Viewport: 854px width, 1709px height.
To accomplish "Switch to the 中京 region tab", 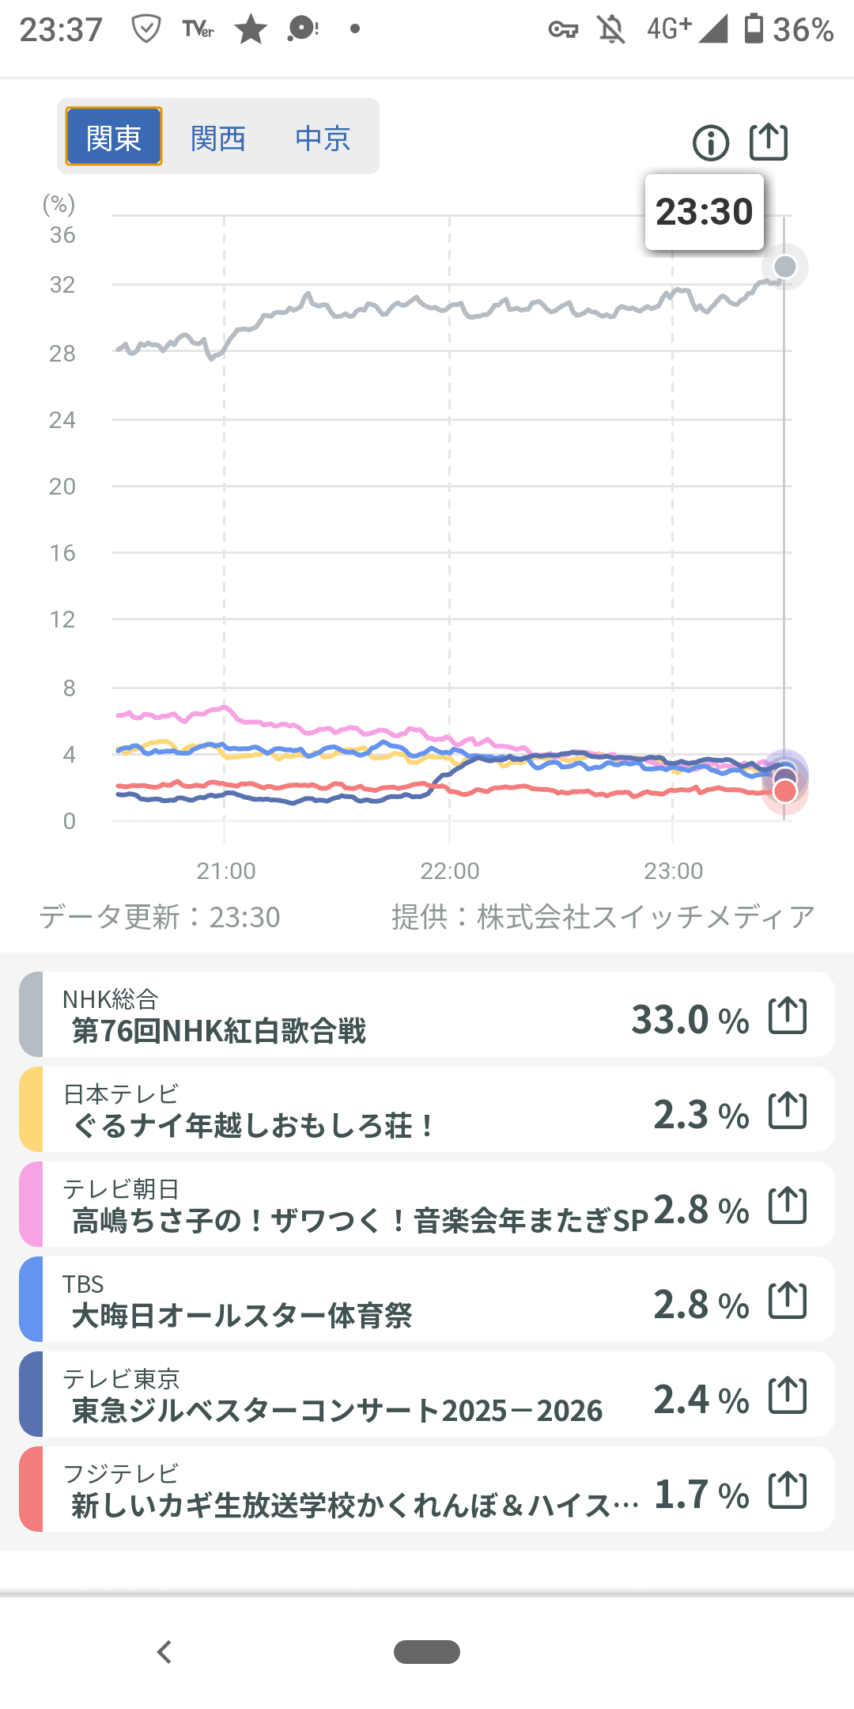I will coord(323,138).
